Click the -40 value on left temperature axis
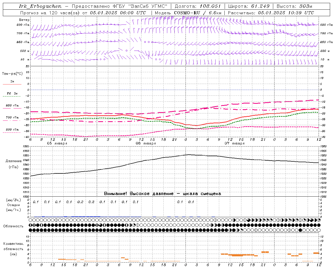 pos(27,137)
